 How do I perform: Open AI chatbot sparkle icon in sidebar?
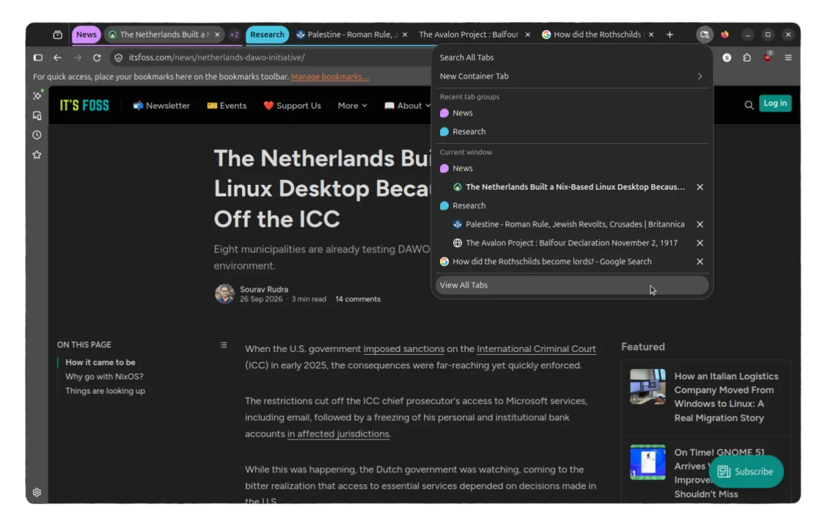(37, 96)
